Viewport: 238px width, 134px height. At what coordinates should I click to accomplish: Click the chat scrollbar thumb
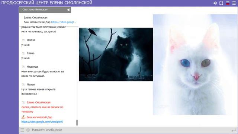[x=77, y=122]
